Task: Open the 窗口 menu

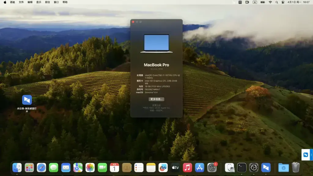Action: tap(56, 2)
